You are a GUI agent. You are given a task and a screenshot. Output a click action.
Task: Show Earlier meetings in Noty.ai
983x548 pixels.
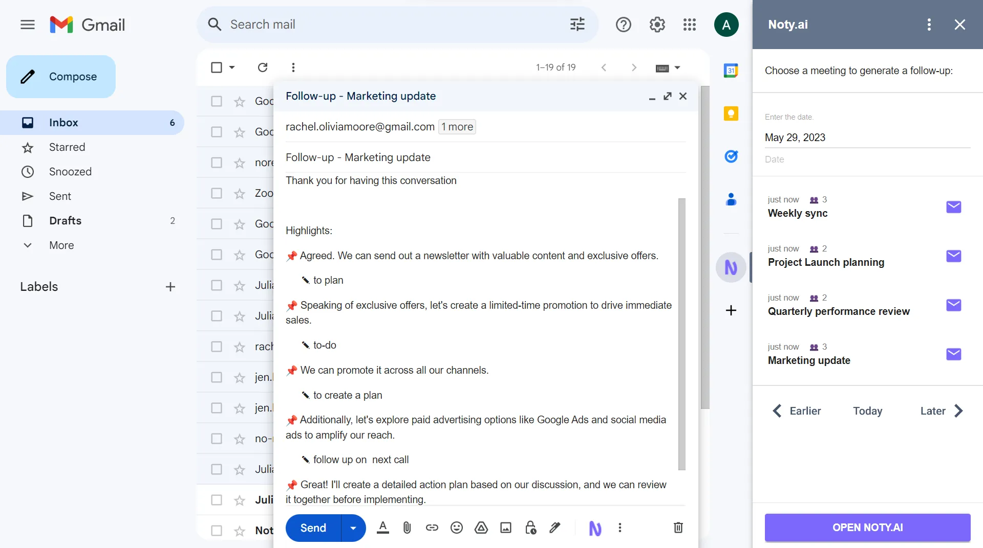pyautogui.click(x=797, y=411)
